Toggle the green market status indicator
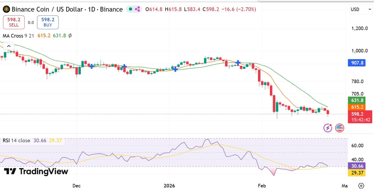The image size is (374, 190). point(130,9)
